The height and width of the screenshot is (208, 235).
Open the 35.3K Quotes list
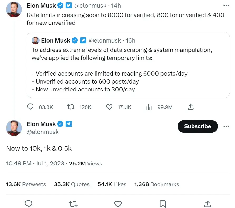pyautogui.click(x=71, y=184)
